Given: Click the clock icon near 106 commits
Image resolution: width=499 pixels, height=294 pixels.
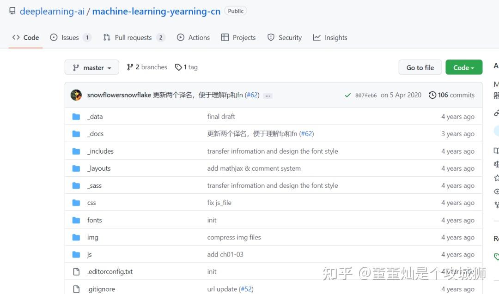Looking at the screenshot, I should pyautogui.click(x=432, y=95).
